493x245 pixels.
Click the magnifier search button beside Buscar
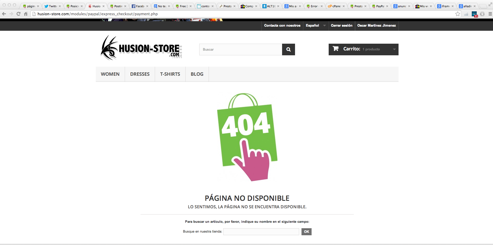point(289,49)
